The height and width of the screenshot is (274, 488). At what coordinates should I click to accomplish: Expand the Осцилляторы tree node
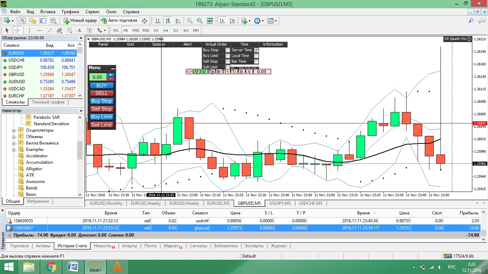coord(14,130)
